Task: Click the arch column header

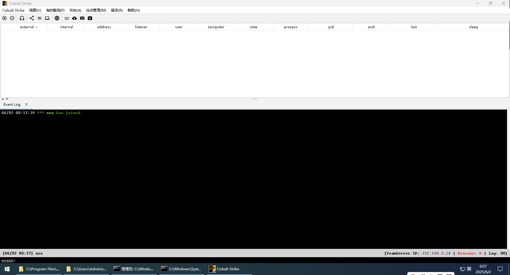Action: click(371, 27)
